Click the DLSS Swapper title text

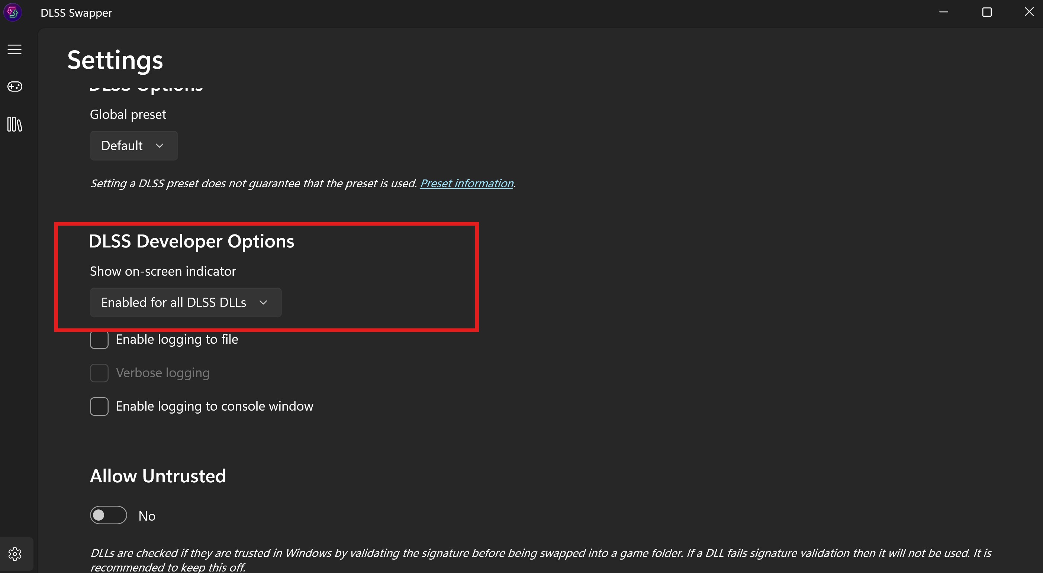coord(76,13)
